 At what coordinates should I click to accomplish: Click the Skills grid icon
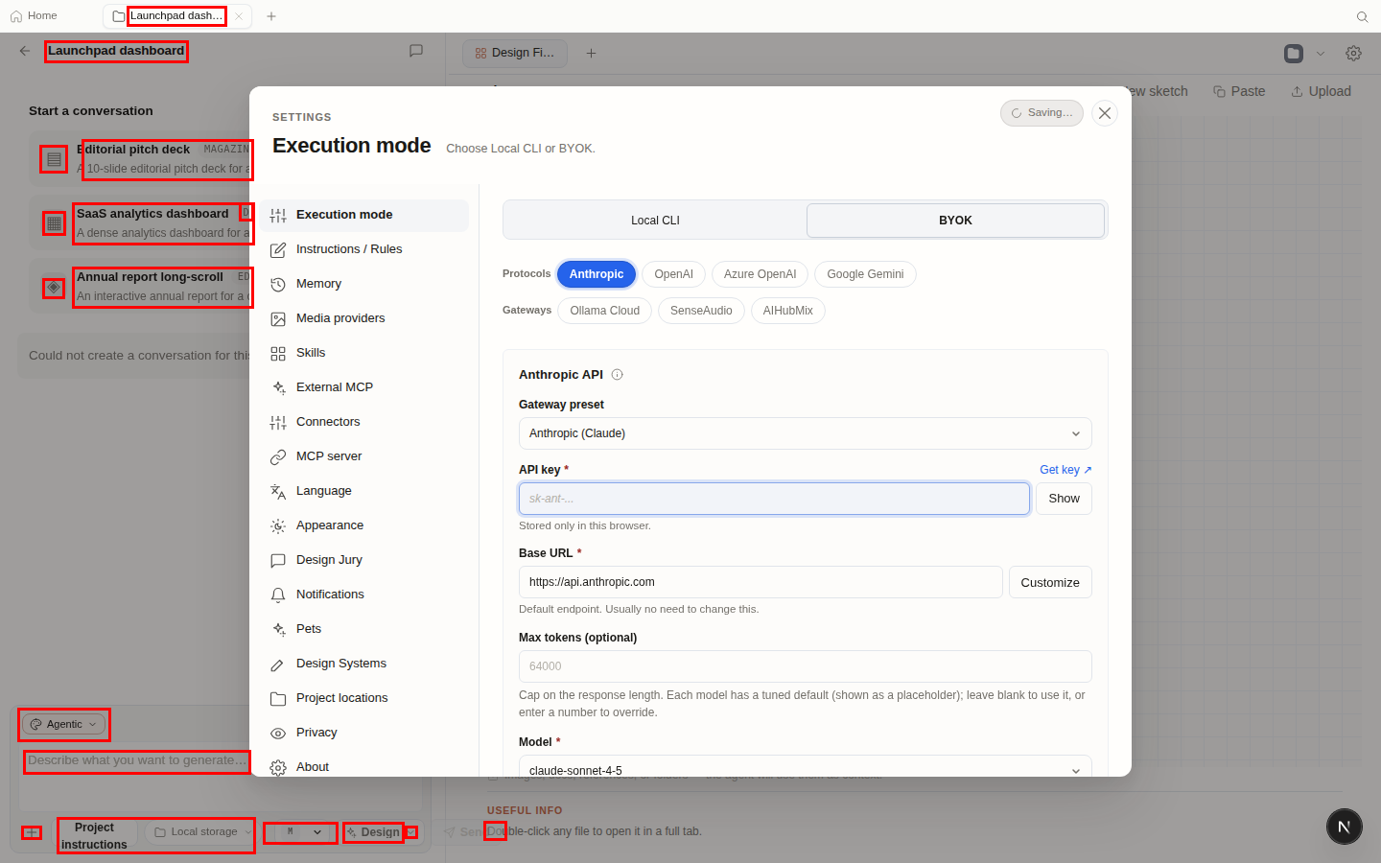(x=278, y=353)
